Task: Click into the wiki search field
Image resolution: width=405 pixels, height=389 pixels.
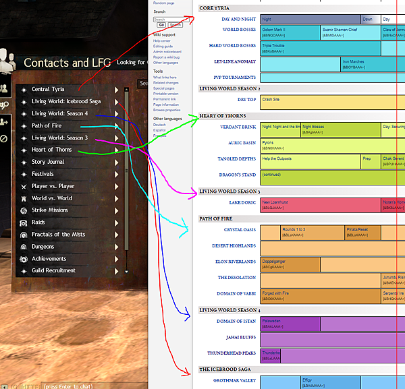Action: tap(171, 20)
